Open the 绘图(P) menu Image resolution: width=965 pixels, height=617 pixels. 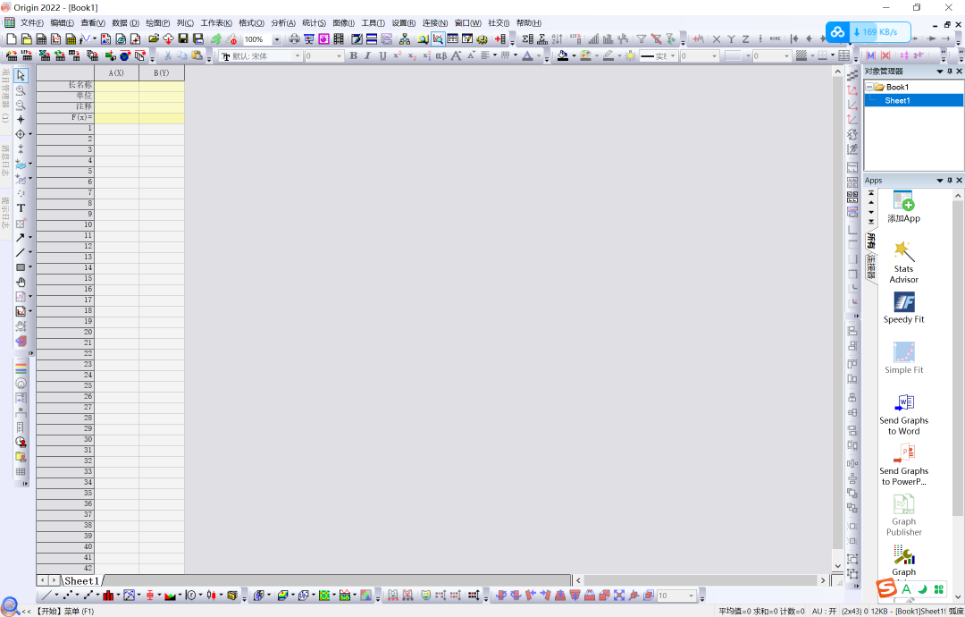coord(157,22)
